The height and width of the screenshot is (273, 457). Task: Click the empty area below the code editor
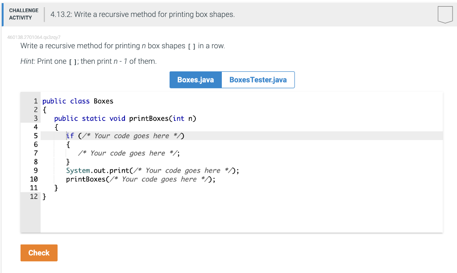pyautogui.click(x=223, y=219)
